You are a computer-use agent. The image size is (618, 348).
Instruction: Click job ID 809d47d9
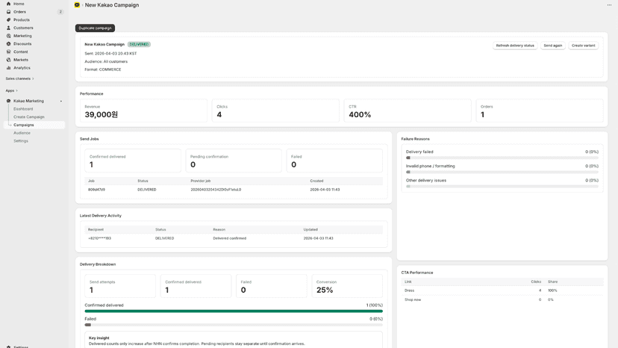(x=96, y=190)
